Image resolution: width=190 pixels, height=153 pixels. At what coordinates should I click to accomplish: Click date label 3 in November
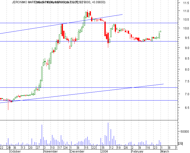[45, 148]
